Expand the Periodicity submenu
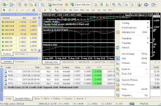Image resolution: width=161 pixels, height=106 pixels. click(x=132, y=38)
